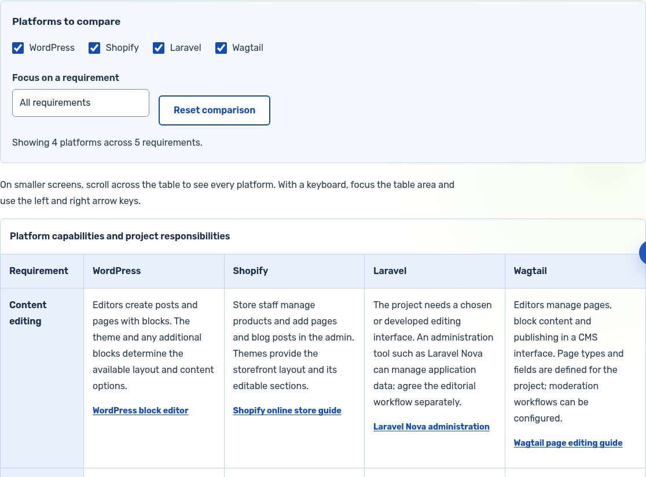
Task: Open the Shopify online store guide link
Action: [x=287, y=411]
